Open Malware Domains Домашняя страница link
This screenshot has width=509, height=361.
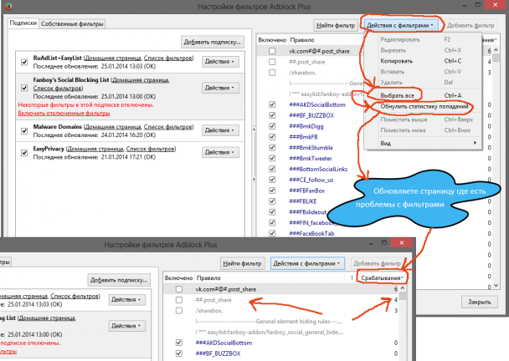113,127
